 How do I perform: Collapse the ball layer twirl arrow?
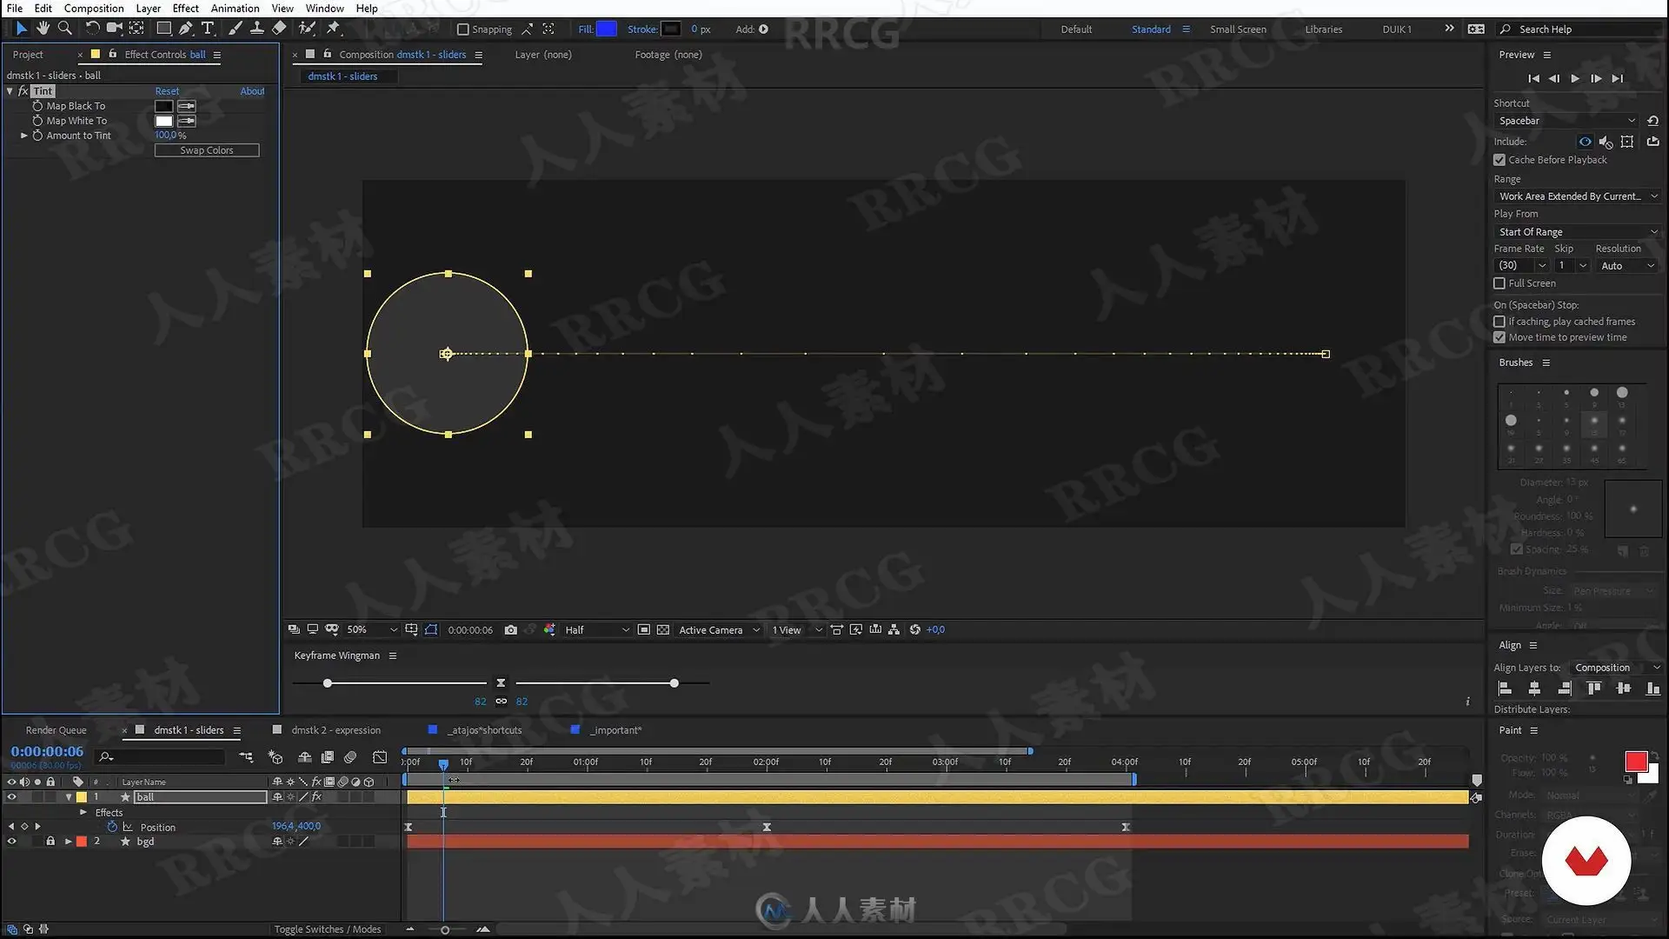pos(69,797)
